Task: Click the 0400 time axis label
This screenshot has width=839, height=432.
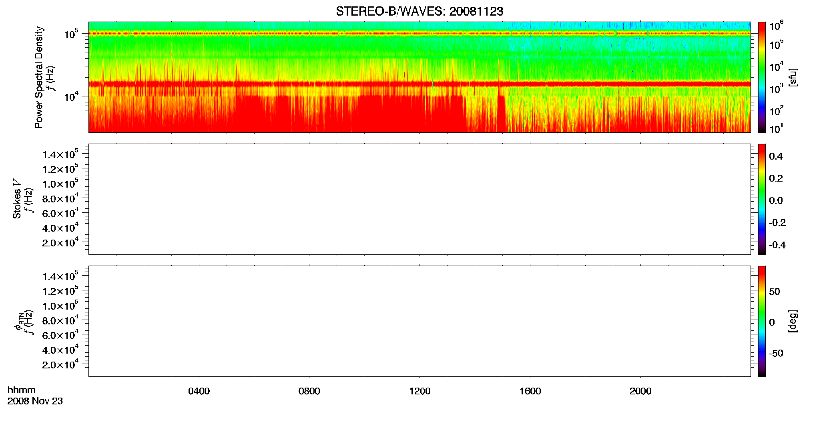Action: [199, 391]
